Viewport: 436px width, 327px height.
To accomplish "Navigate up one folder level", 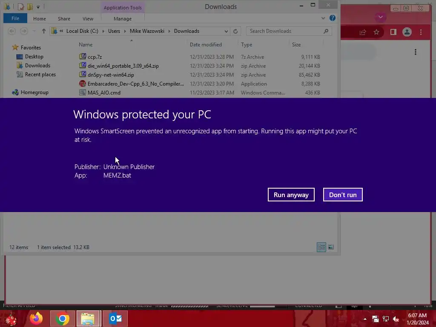I will pyautogui.click(x=44, y=31).
